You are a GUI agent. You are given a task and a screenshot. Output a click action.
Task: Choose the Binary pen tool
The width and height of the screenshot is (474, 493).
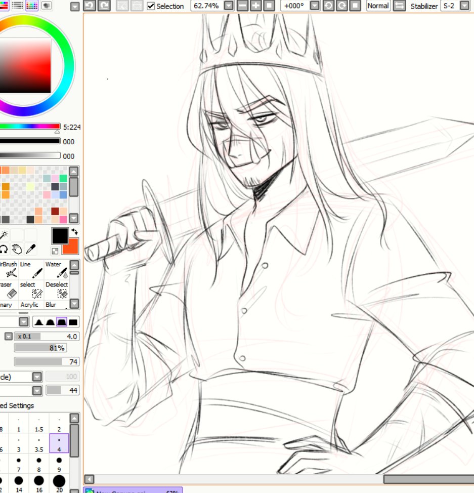point(9,305)
